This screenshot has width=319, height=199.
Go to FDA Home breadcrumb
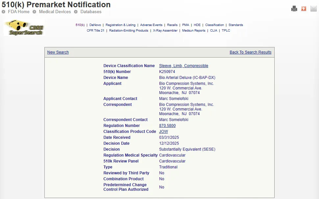pyautogui.click(x=19, y=12)
